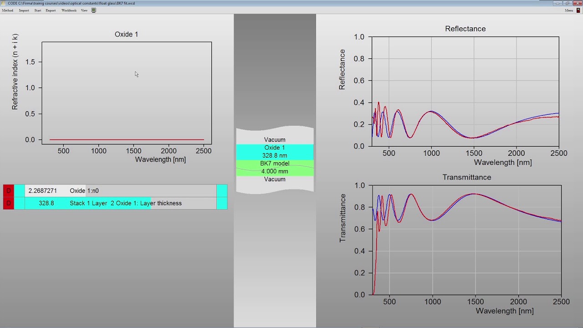Click Refractive index axis label
This screenshot has width=583, height=328.
pos(15,72)
